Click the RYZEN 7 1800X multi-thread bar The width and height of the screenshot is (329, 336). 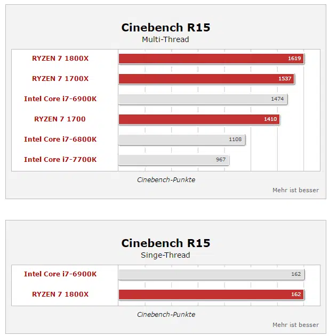pos(211,59)
